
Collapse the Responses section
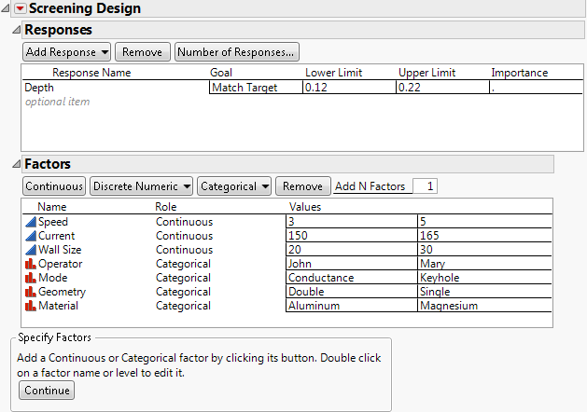point(15,31)
